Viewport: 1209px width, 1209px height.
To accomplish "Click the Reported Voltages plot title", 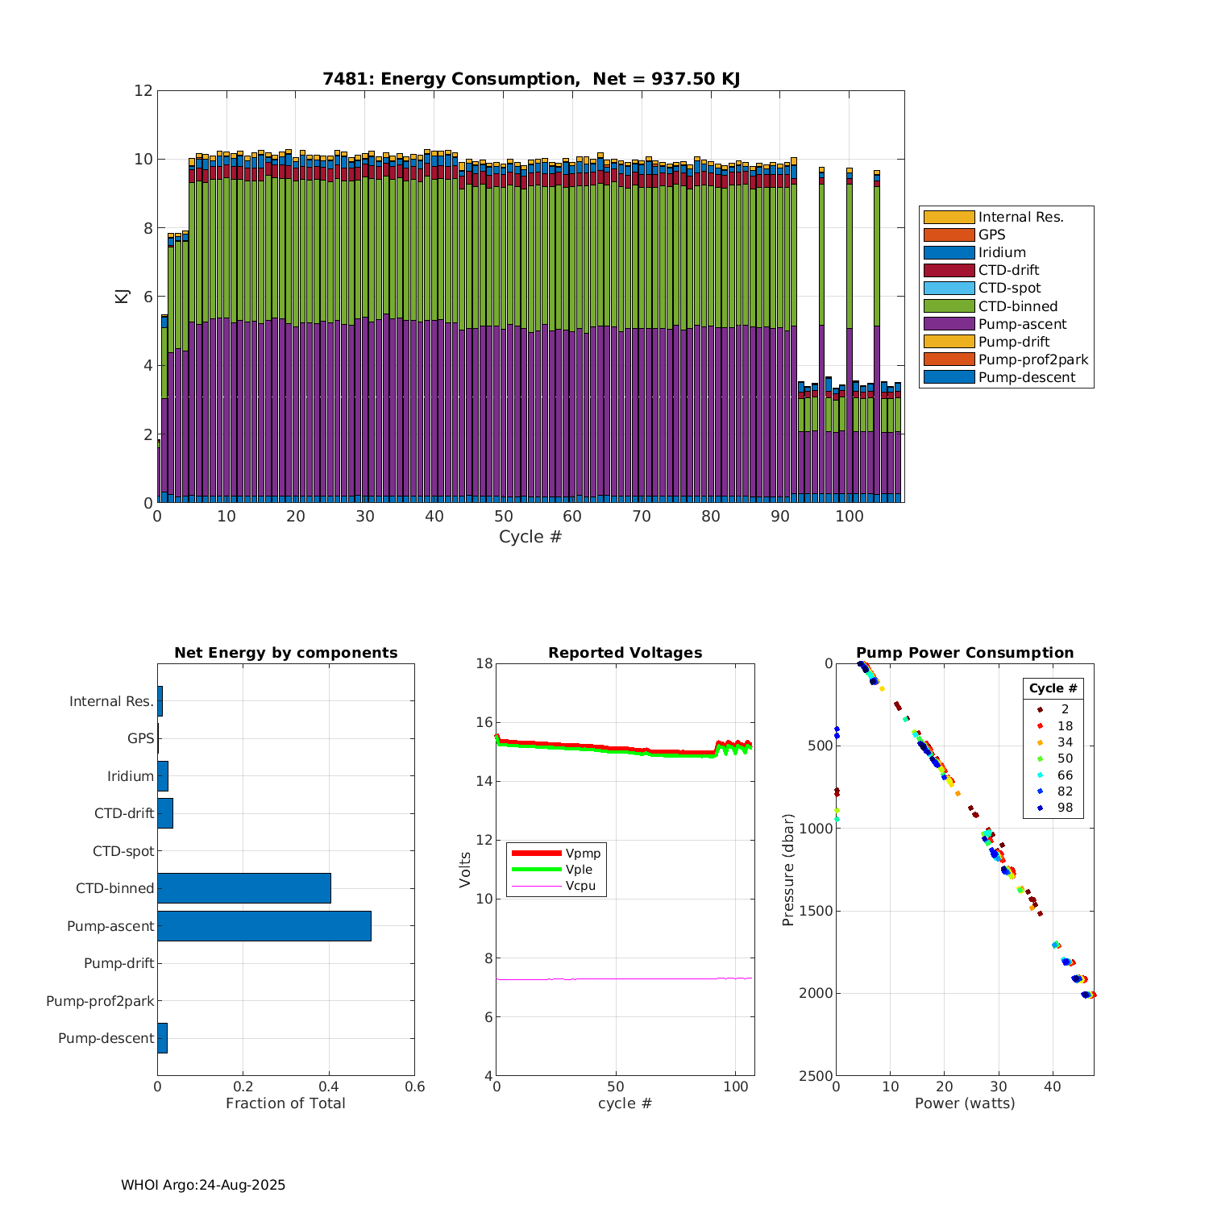I will coord(625,653).
